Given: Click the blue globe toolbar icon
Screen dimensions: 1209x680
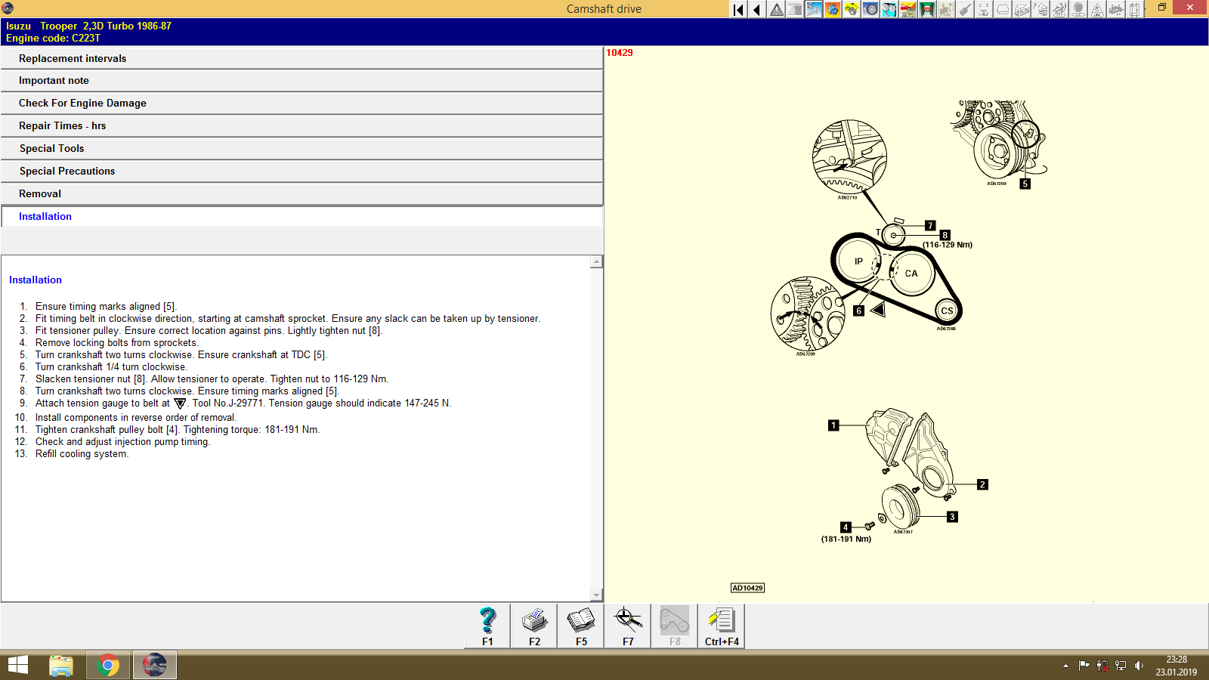Looking at the screenshot, I should tap(833, 9).
